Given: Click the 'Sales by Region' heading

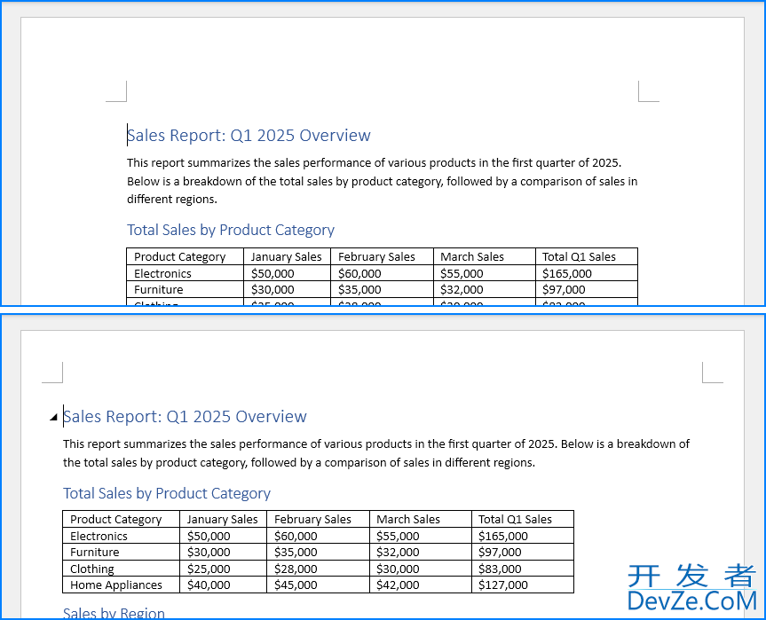Looking at the screenshot, I should tap(114, 613).
